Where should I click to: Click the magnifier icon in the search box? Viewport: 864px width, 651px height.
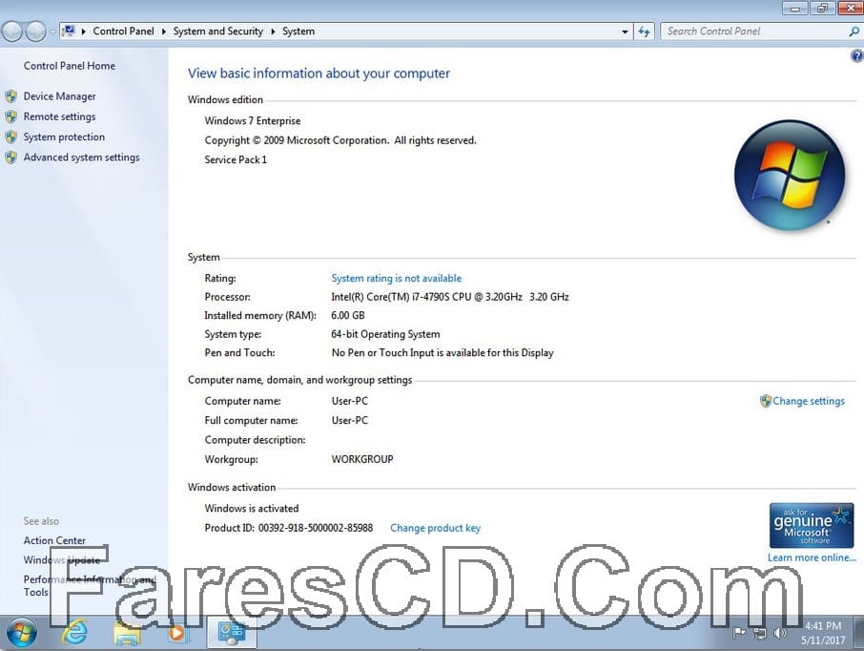pyautogui.click(x=854, y=31)
